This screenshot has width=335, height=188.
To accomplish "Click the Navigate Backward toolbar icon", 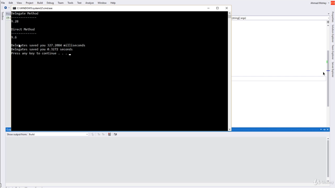I will [6, 8].
